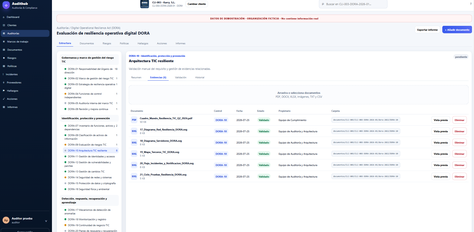Image resolution: width=474 pixels, height=232 pixels.
Task: Switch to the Hallazgos tab
Action: [x=143, y=43]
